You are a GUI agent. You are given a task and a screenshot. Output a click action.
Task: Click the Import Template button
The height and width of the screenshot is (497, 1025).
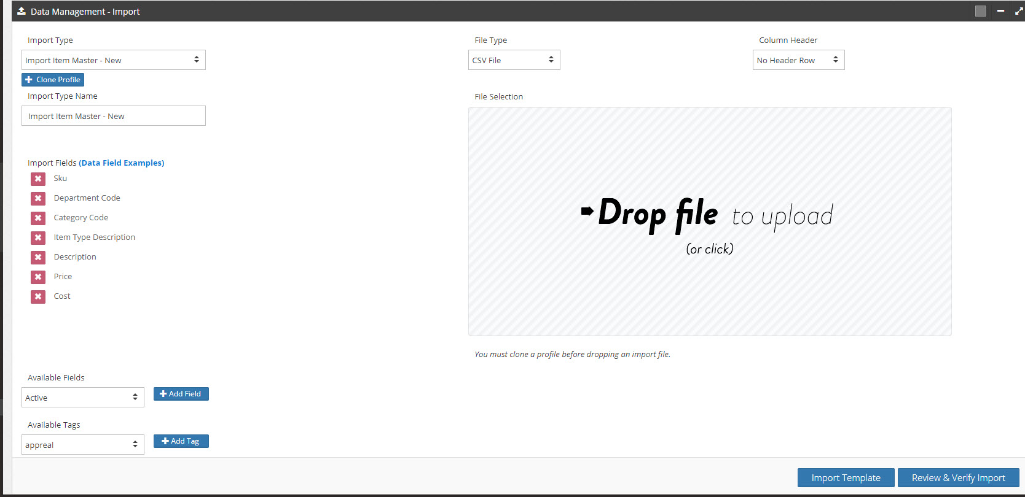846,478
